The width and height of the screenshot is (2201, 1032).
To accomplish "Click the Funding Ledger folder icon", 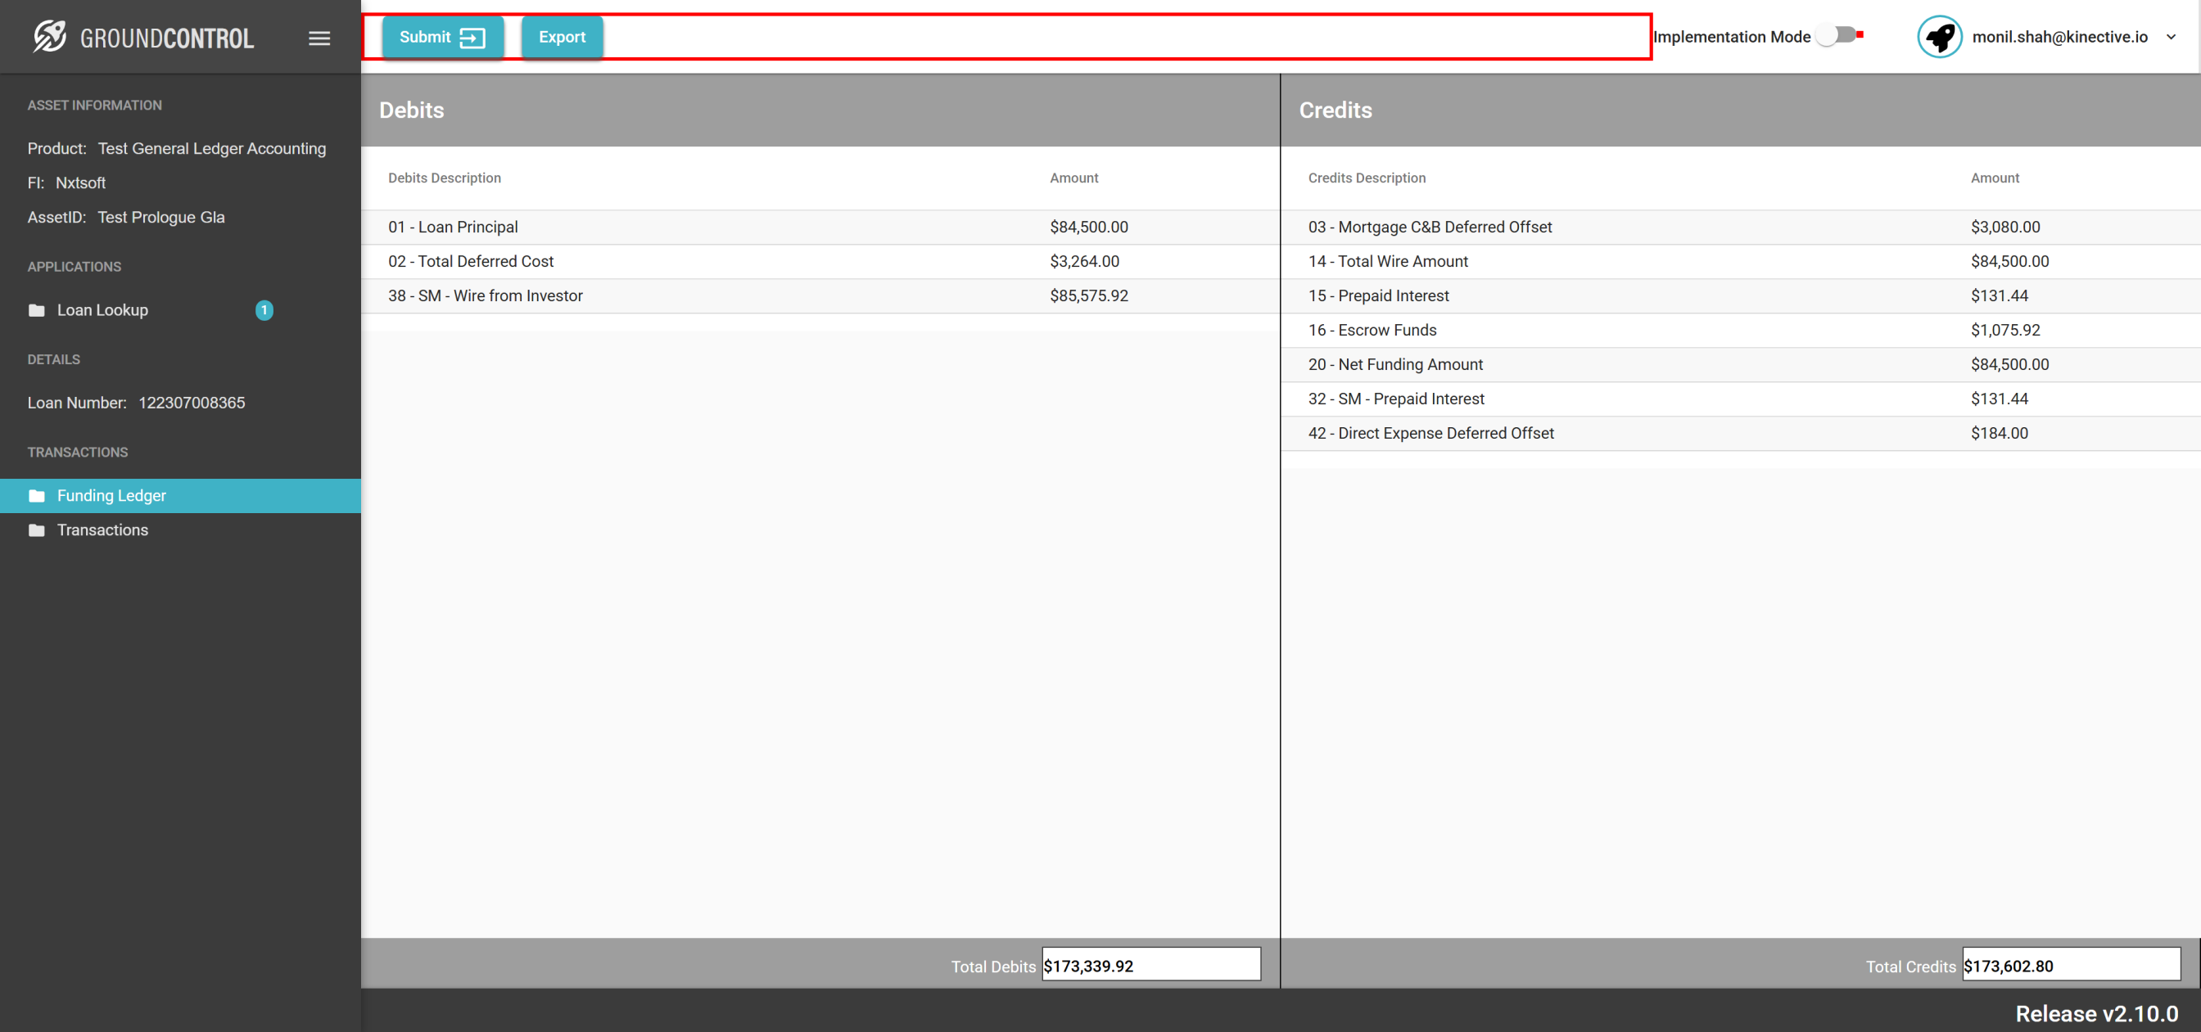I will click(37, 495).
